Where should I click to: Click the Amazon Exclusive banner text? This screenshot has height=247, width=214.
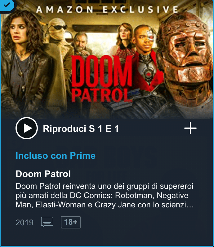click(107, 10)
